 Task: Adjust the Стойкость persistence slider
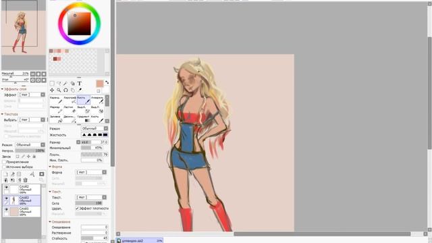(94, 238)
